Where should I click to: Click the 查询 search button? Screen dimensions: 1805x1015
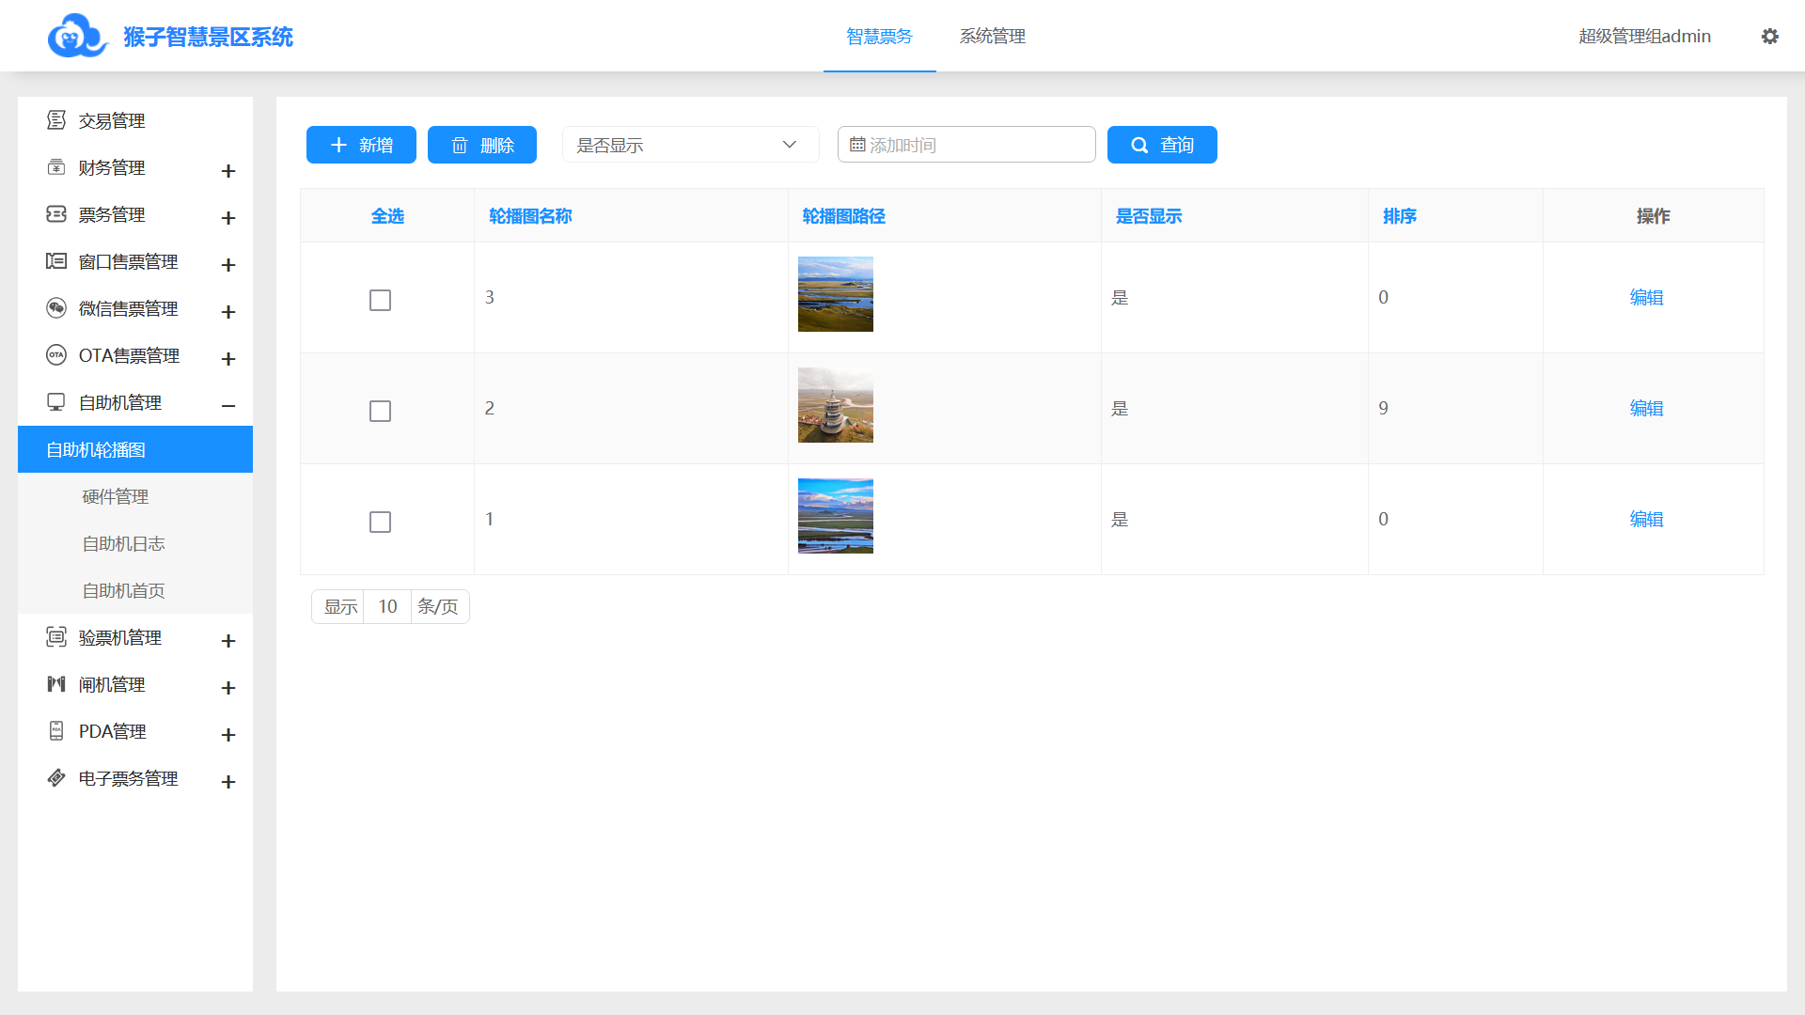1162,145
